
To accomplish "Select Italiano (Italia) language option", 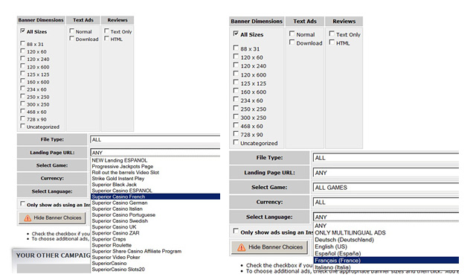I will point(386,267).
